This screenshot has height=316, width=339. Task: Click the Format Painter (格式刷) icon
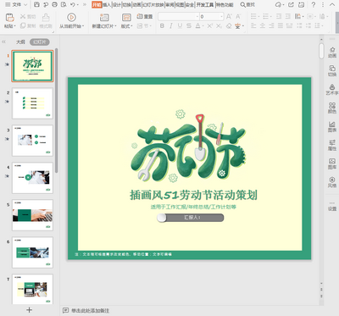(x=46, y=18)
